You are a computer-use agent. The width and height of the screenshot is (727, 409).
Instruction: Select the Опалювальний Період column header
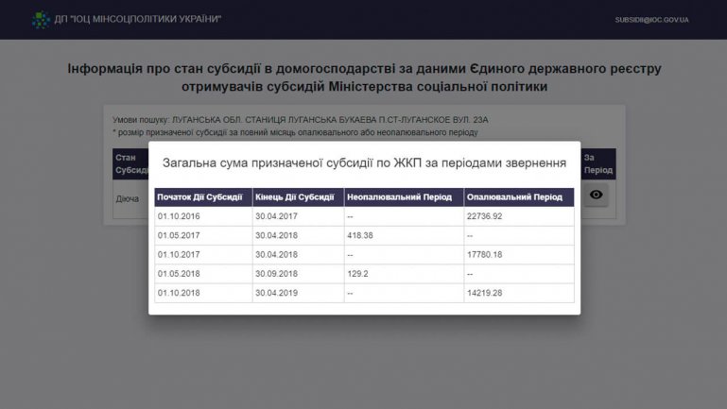coord(519,197)
